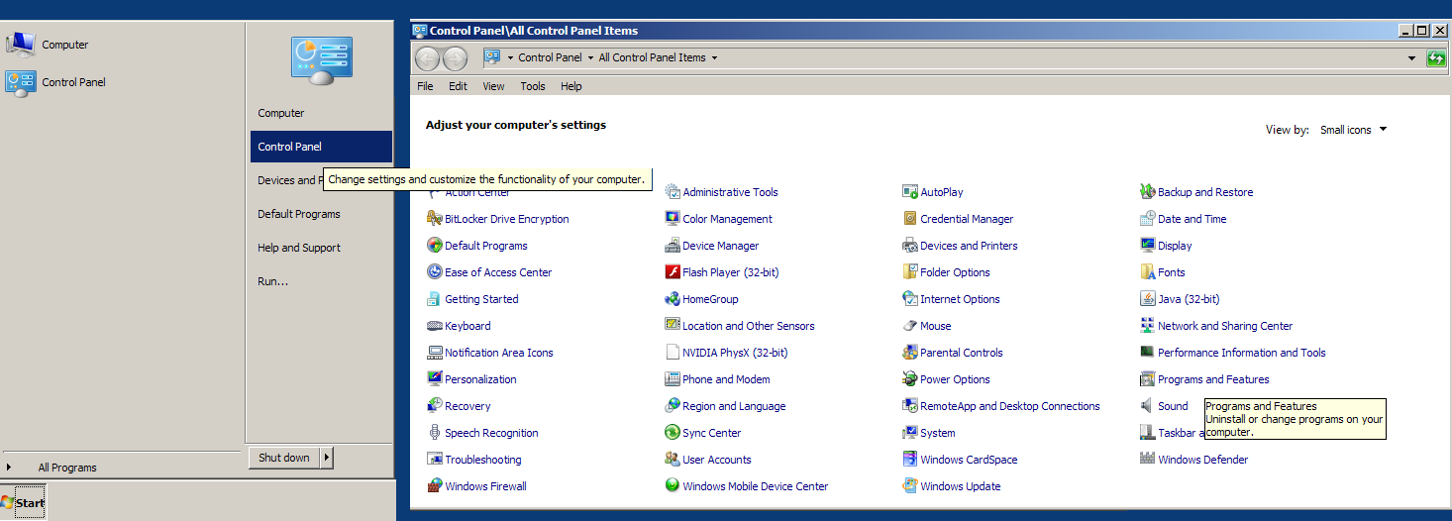Open the View menu
Image resolution: width=1452 pixels, height=521 pixels.
click(x=493, y=86)
